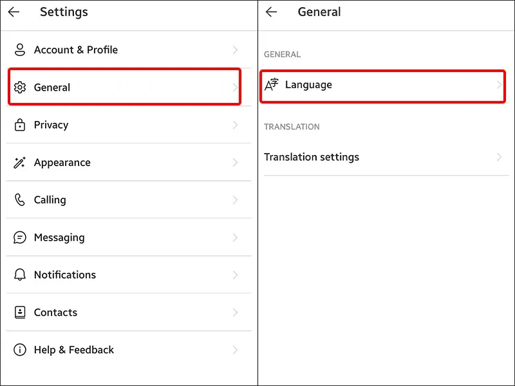This screenshot has height=386, width=515.
Task: Click the Calling phone icon
Action: 19,199
